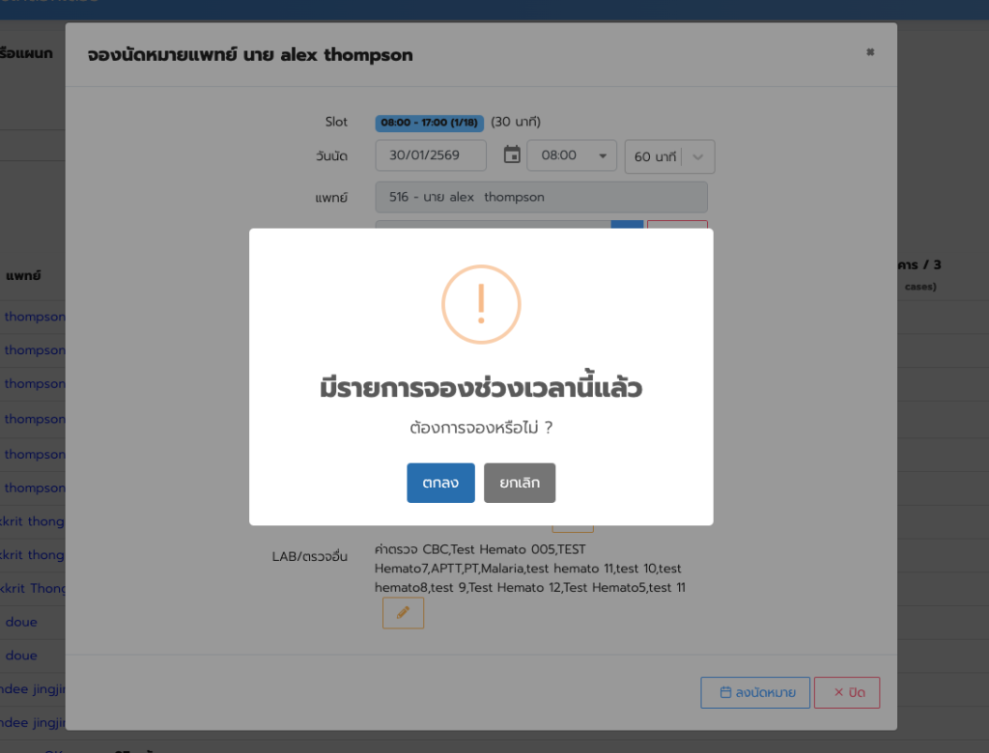This screenshot has width=989, height=753.
Task: Click the alert heading มีรายการจองช่วงเวลานี้แล้ว
Action: pos(481,389)
